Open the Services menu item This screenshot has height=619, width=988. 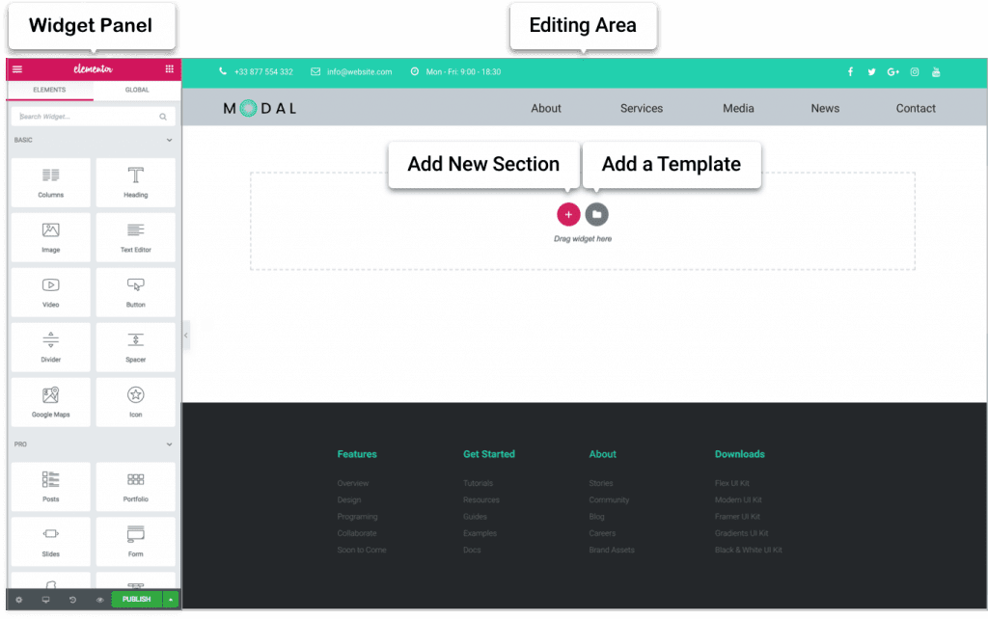point(642,108)
